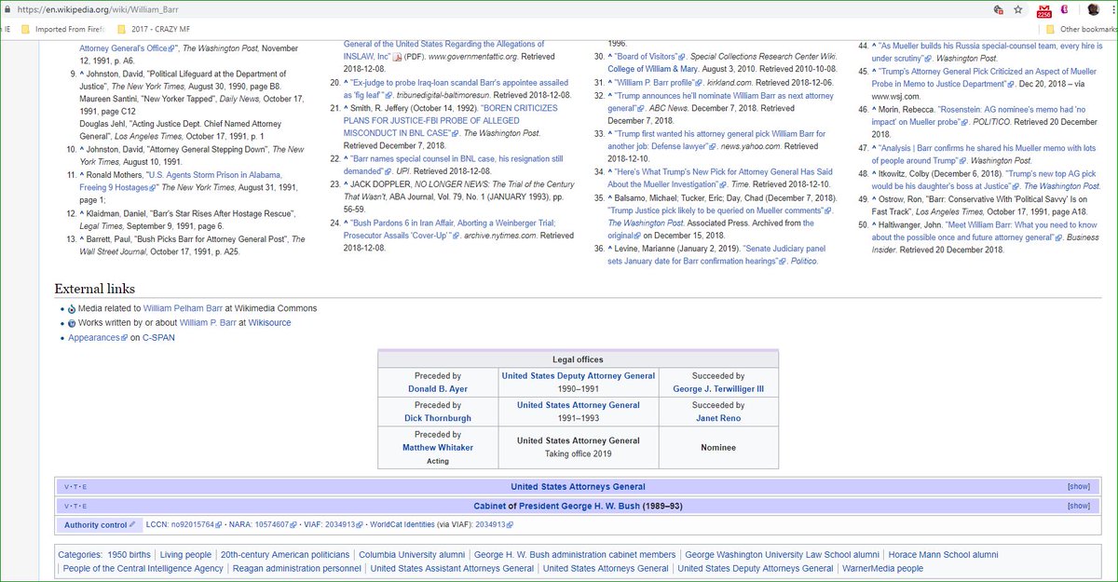Click the Authority control link

[x=95, y=525]
